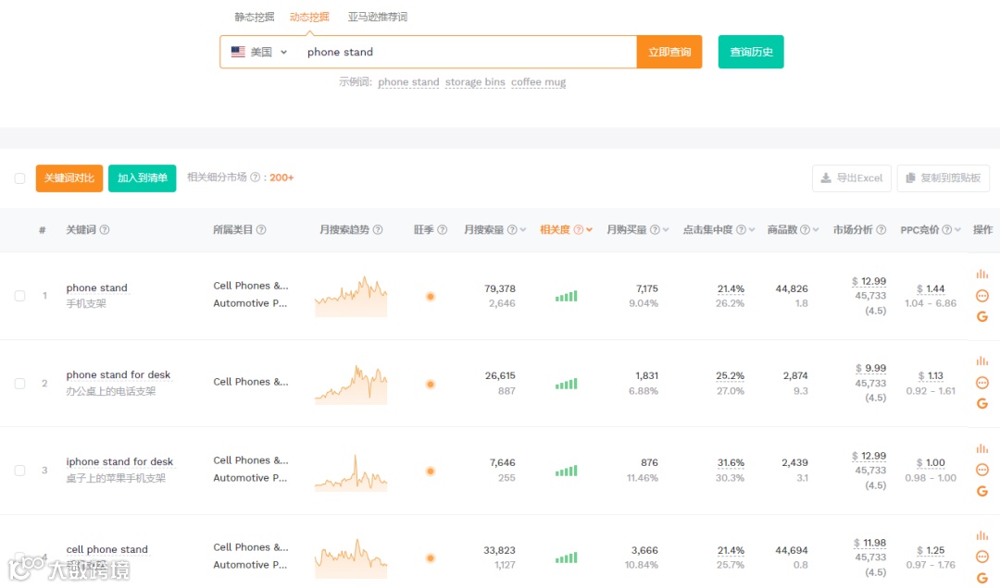Click Google icon for iphone stand for desk
The height and width of the screenshot is (588, 1000).
coord(982,491)
